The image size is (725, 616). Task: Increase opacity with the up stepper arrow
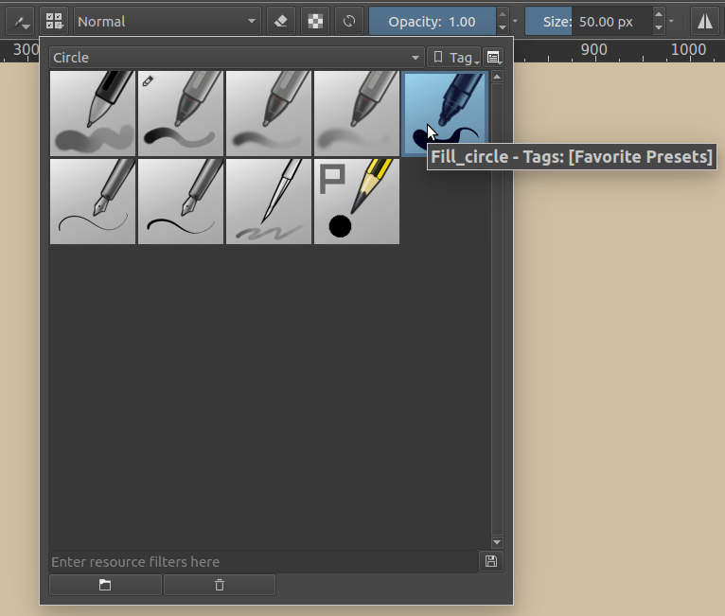[x=503, y=14]
